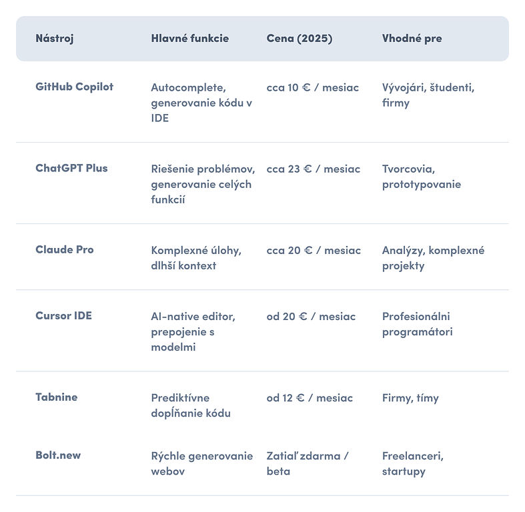Select the Bolt.new tool name
Viewport: 525px width, 512px height.
tap(58, 455)
